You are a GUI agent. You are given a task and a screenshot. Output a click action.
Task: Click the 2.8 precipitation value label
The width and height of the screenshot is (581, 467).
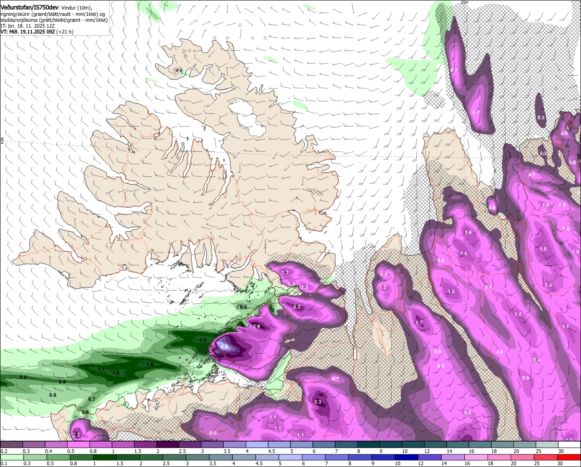pyautogui.click(x=256, y=326)
